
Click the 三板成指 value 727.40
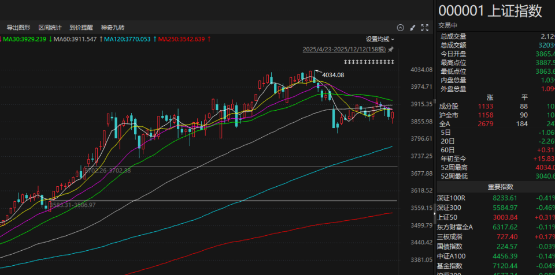(x=507, y=237)
